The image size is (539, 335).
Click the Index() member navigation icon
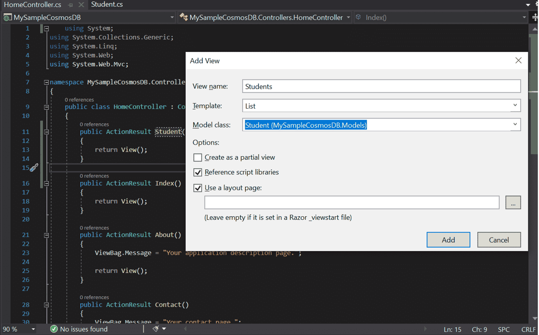[358, 17]
